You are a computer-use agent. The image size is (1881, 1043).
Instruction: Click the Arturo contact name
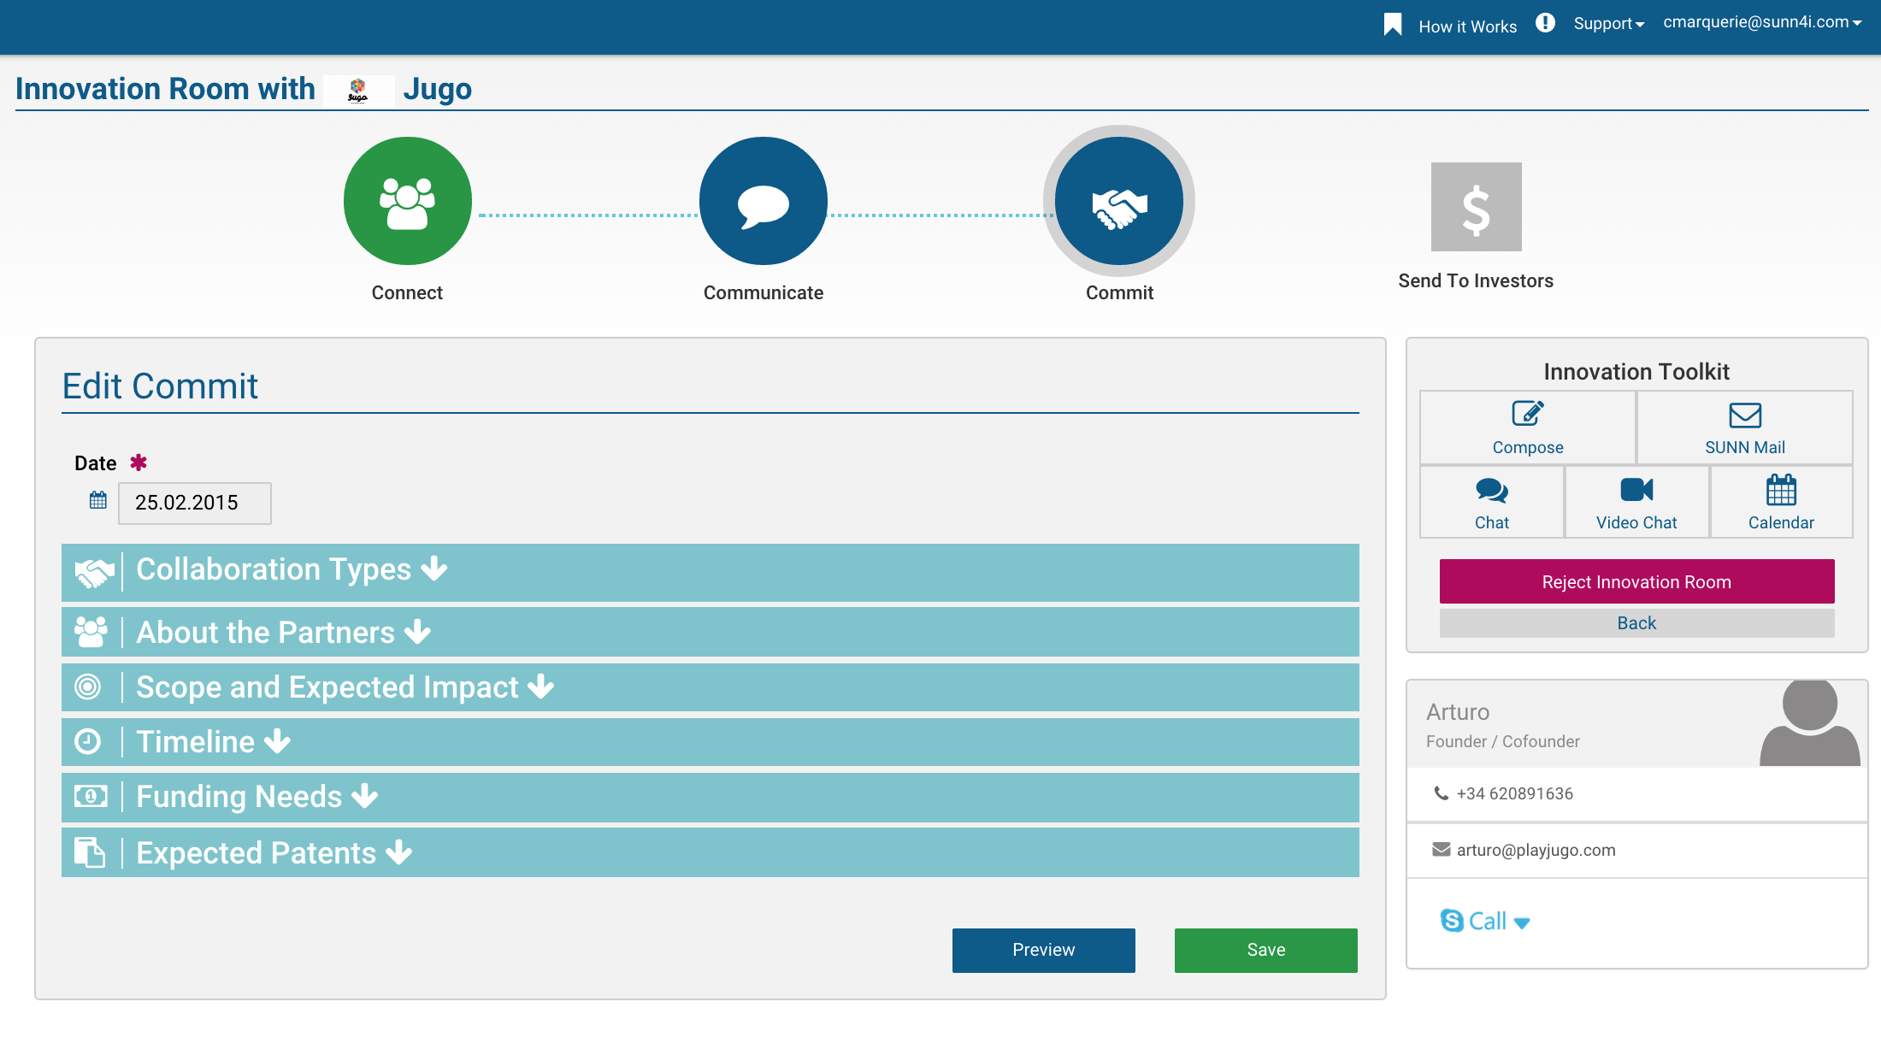[x=1458, y=712]
